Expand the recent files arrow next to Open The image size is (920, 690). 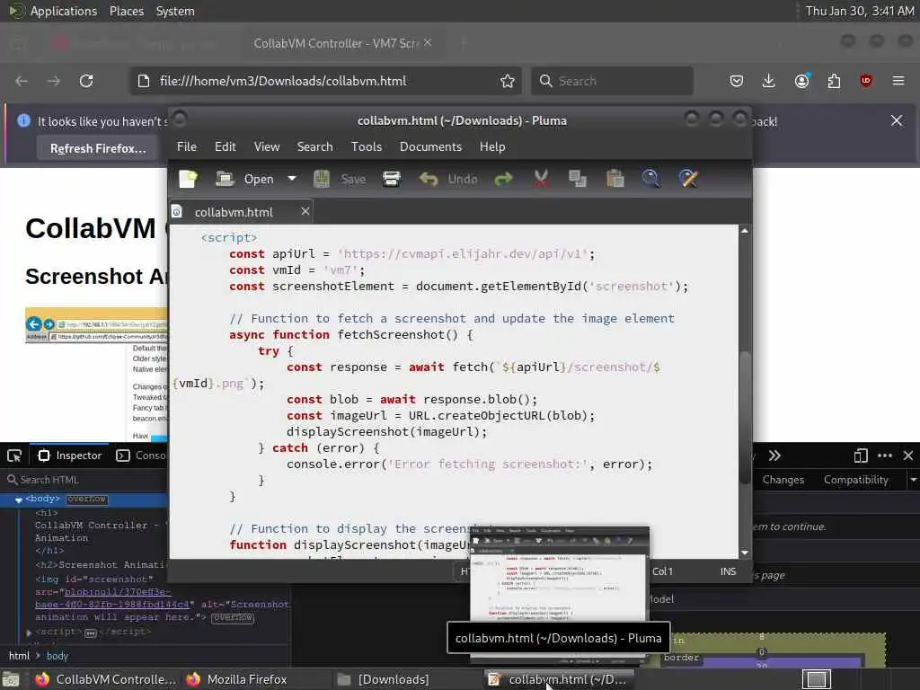[292, 179]
